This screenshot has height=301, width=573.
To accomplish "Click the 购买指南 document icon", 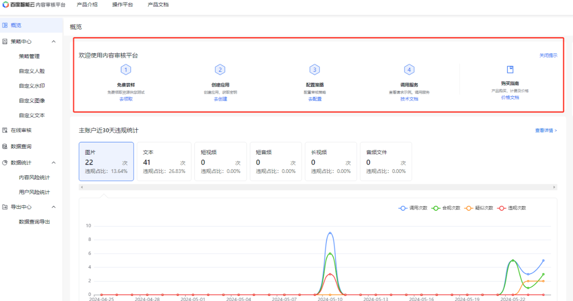I will [x=510, y=70].
